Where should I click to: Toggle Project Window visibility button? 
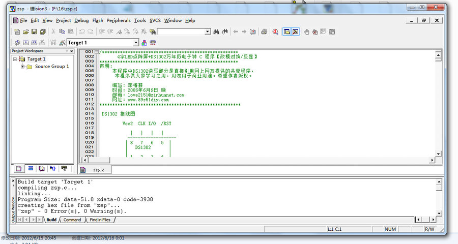287,32
